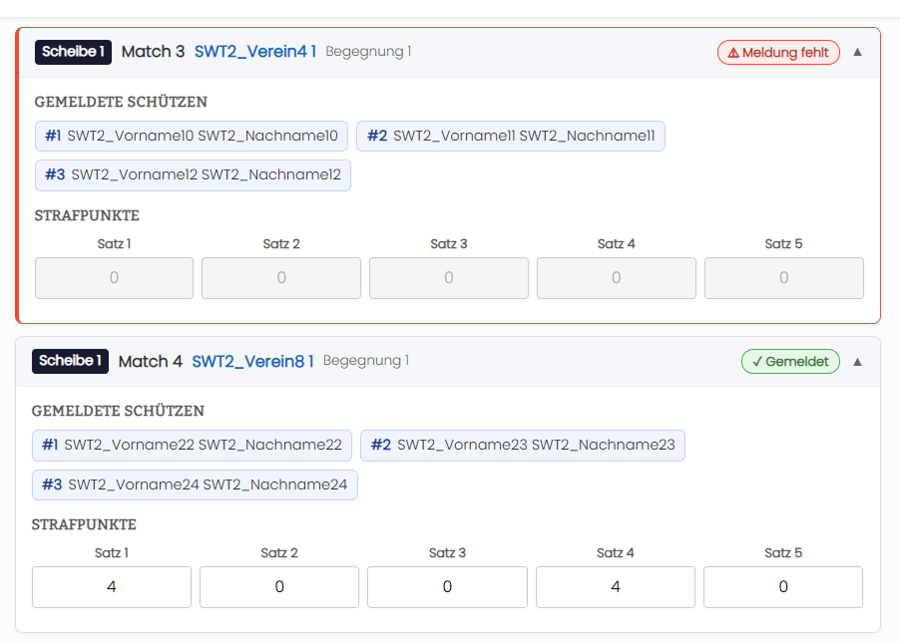Select shooter chip #1 SWT2_Vorname10

pos(192,136)
